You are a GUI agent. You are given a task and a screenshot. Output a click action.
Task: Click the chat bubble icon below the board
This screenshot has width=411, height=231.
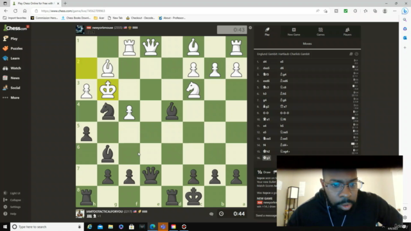(x=211, y=214)
